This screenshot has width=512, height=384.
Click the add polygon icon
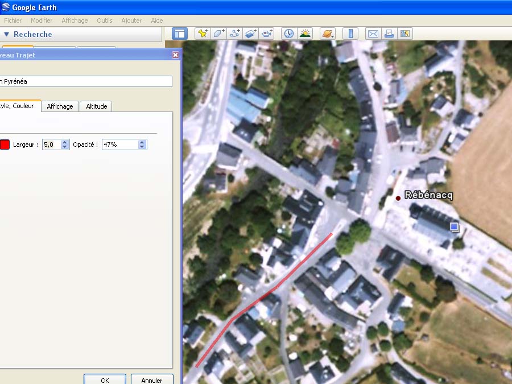218,34
